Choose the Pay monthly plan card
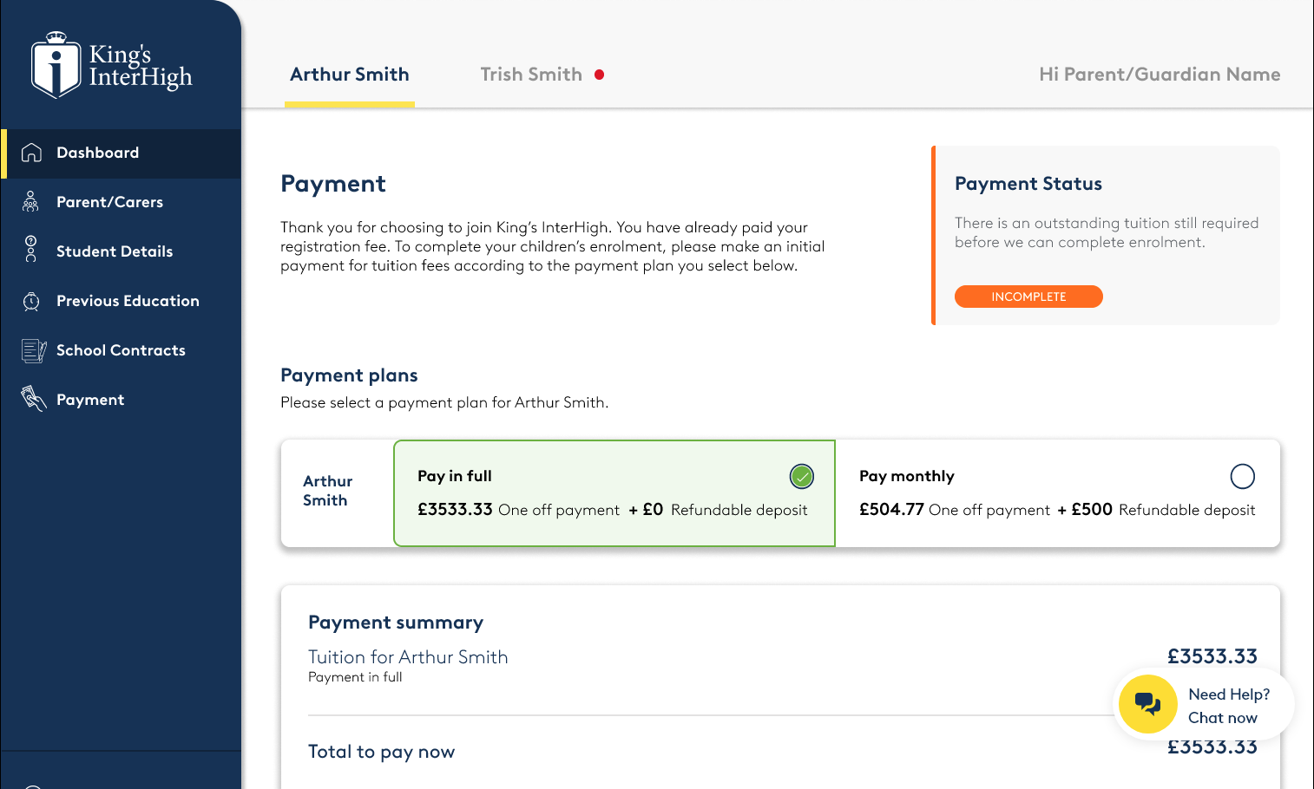The image size is (1314, 789). (1057, 493)
